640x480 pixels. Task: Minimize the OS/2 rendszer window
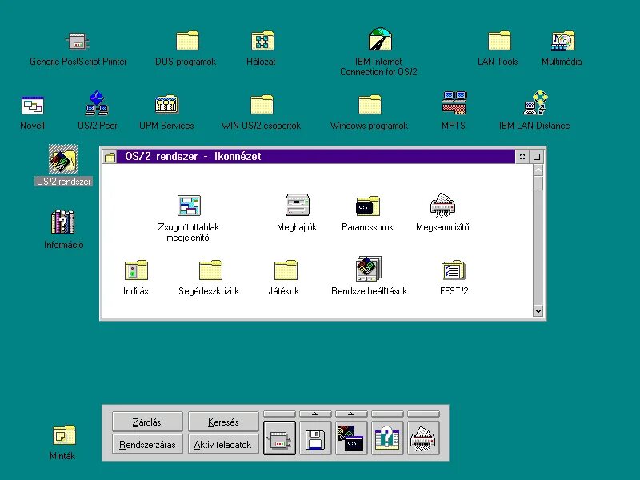522,157
